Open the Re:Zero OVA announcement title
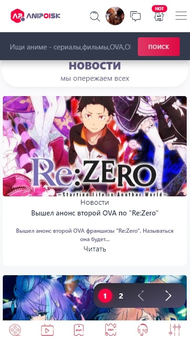The width and height of the screenshot is (190, 340). 95,213
